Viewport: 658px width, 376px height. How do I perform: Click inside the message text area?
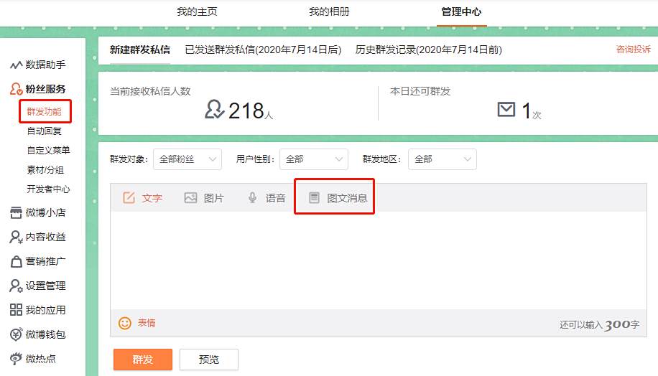point(378,260)
